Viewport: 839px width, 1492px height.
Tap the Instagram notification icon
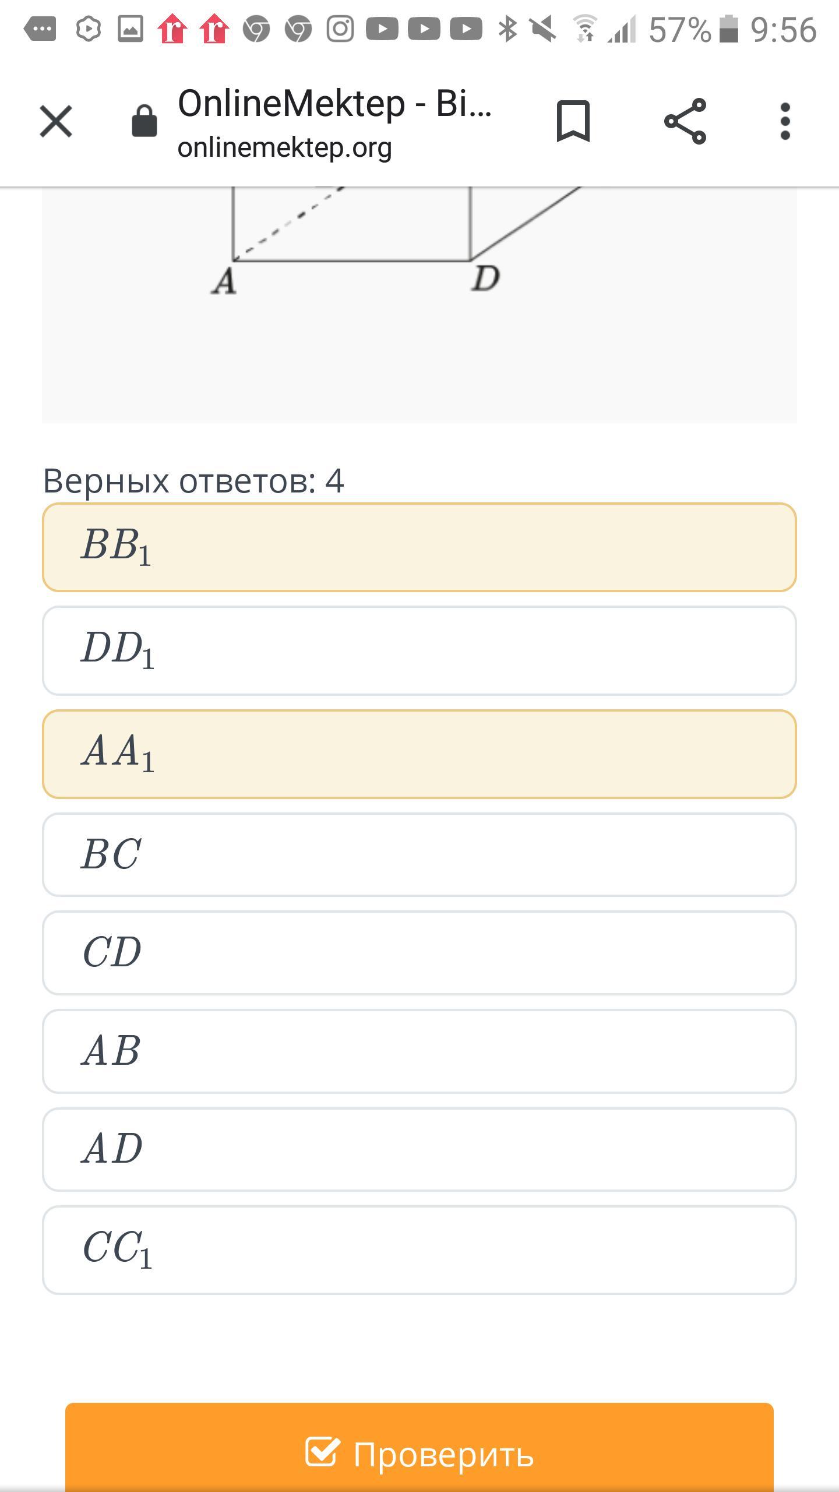coord(340,29)
